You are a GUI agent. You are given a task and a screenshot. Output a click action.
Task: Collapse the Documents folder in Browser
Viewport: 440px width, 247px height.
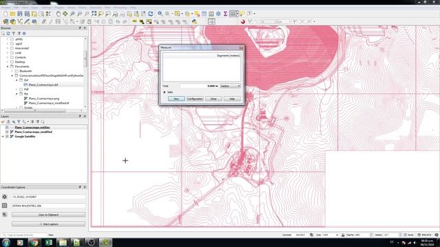8,67
